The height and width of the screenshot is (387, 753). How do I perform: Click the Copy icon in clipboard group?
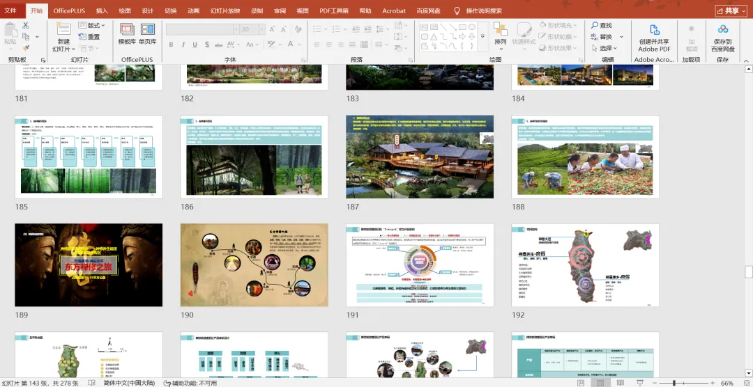pyautogui.click(x=26, y=37)
